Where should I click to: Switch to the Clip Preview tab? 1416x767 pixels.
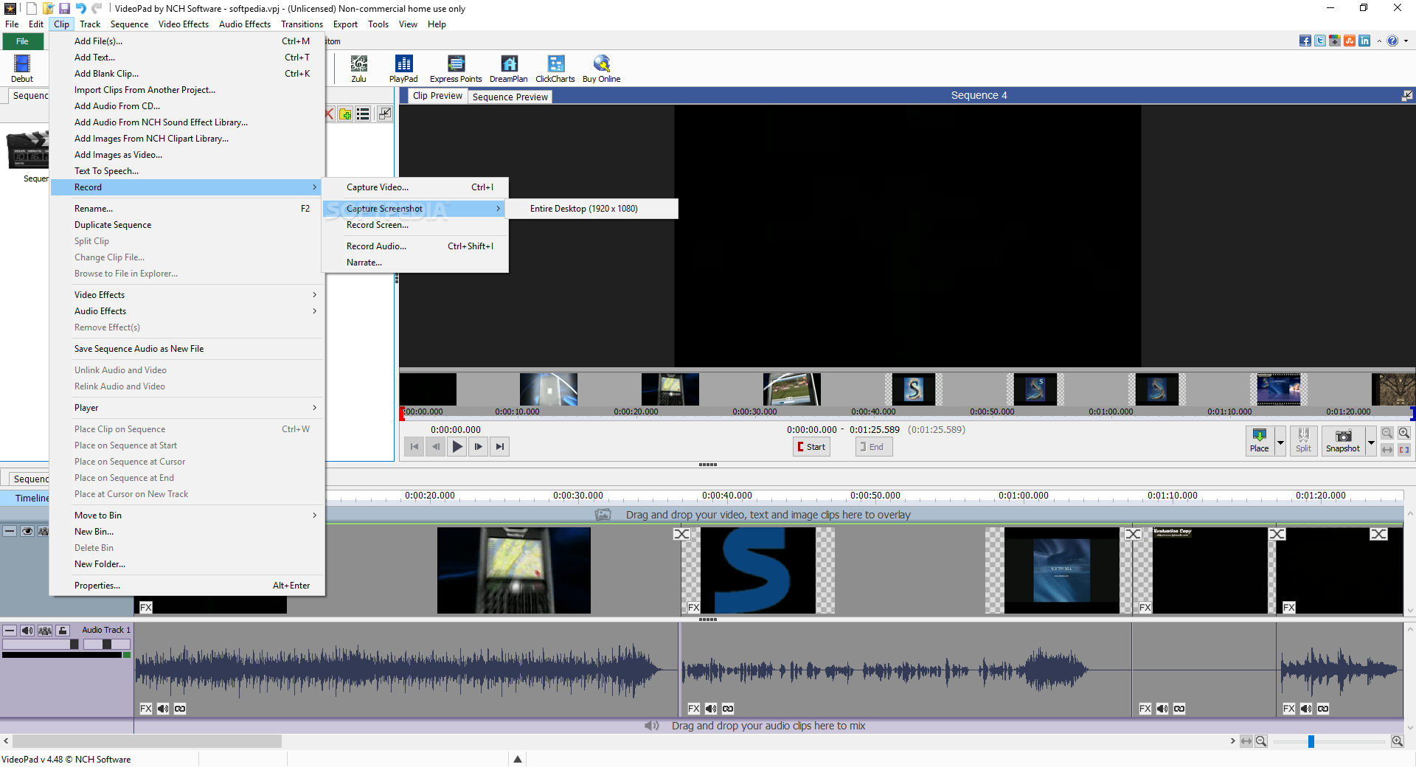437,96
